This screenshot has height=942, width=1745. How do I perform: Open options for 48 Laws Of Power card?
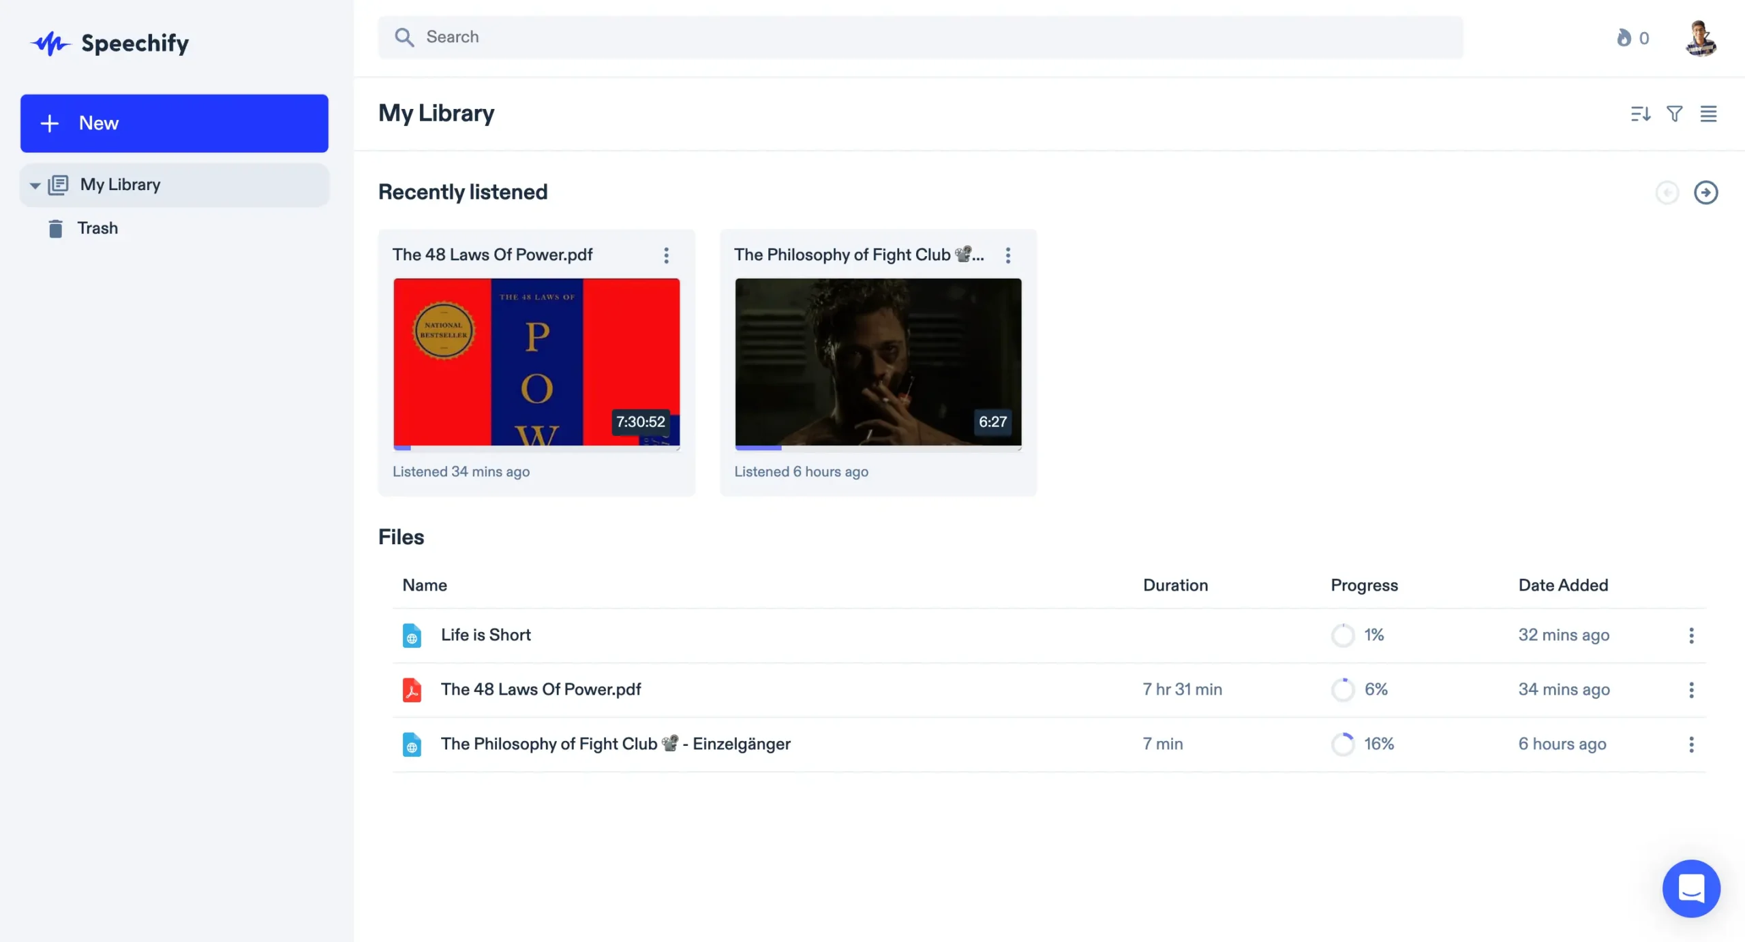point(666,255)
